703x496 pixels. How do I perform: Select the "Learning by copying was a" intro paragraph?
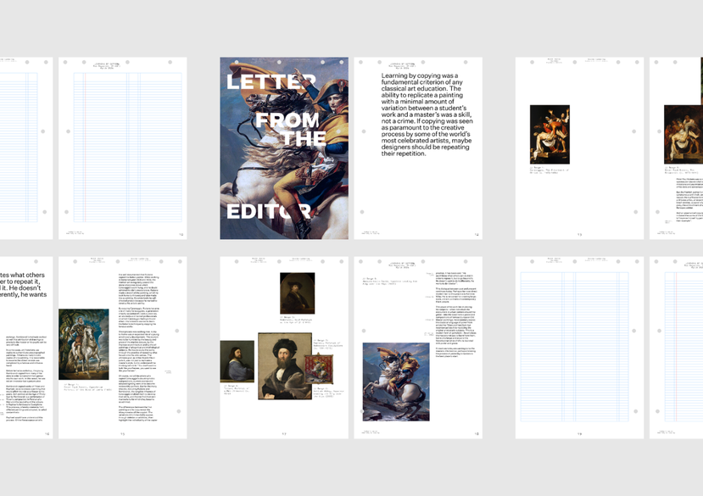427,114
